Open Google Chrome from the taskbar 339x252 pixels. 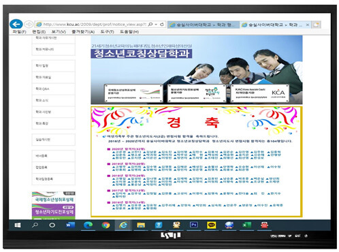tap(106, 225)
